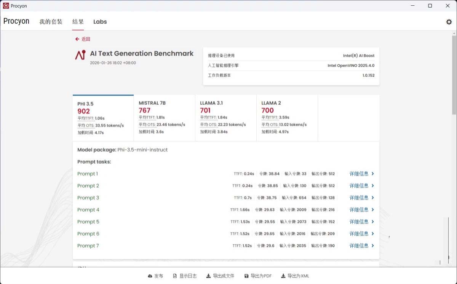457x284 pixels.
Task: Select the LLAMA 3.1 results tab
Action: (225, 118)
